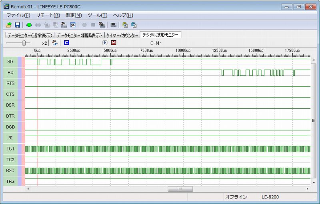Click the save floppy disk icon
Screen dimensions: 320x204
[17, 25]
